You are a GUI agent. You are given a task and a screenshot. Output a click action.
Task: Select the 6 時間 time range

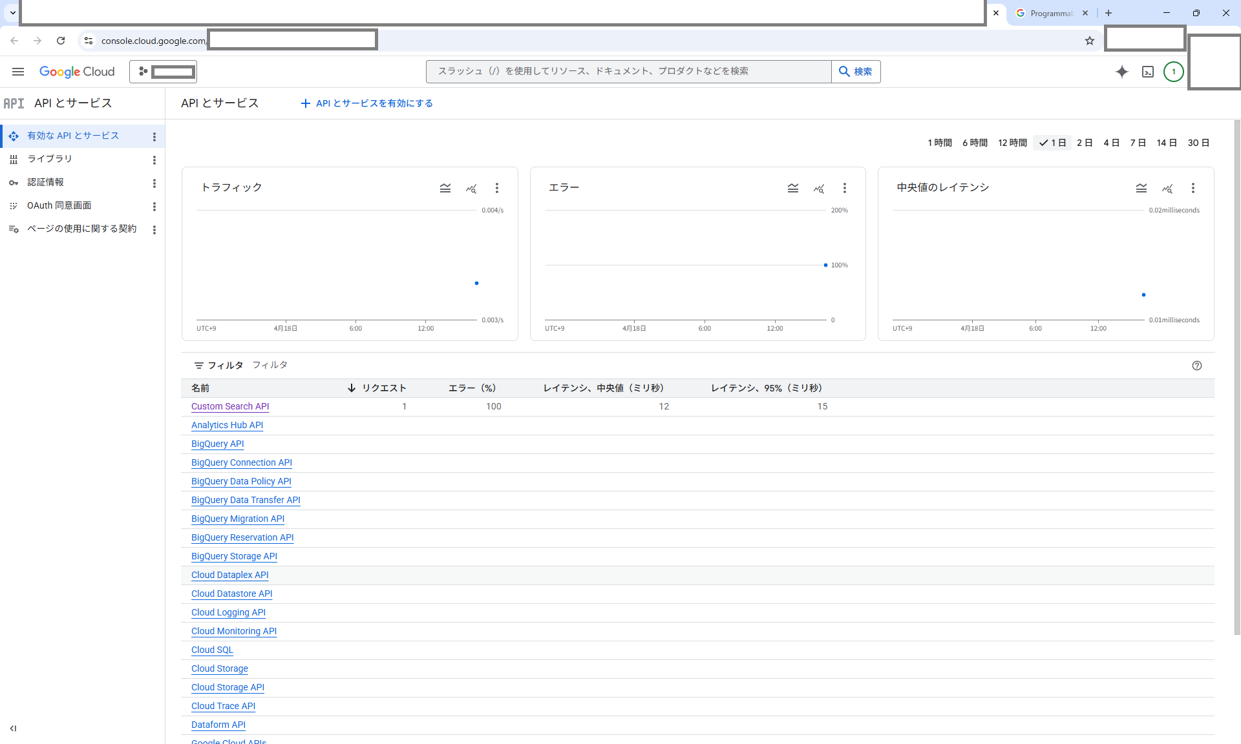pos(975,143)
